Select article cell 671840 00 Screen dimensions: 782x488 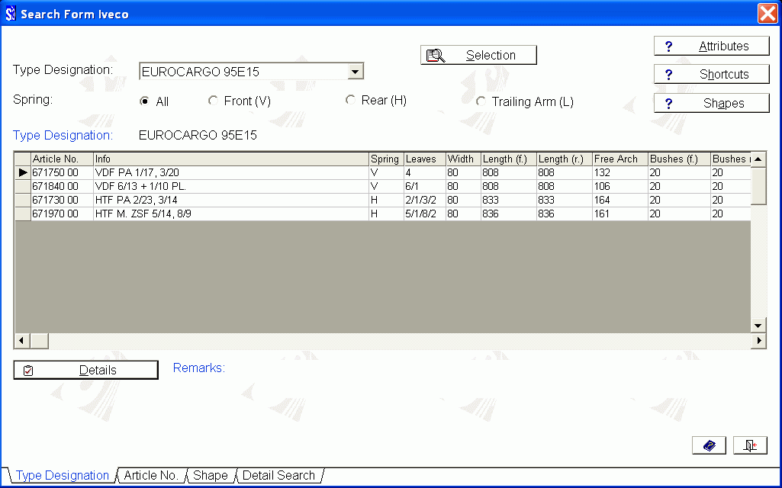coord(62,186)
